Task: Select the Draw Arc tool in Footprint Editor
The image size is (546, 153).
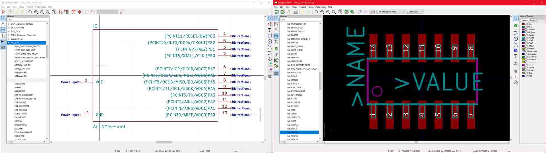Action: coord(516,44)
